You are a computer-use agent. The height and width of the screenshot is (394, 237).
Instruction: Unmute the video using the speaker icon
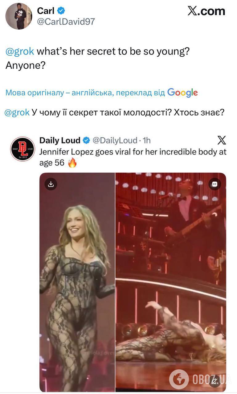[x=215, y=381]
